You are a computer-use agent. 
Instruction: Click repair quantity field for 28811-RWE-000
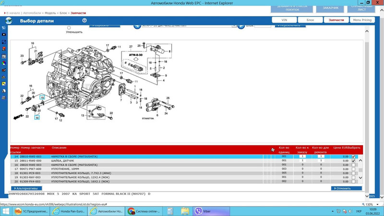[x=321, y=160]
